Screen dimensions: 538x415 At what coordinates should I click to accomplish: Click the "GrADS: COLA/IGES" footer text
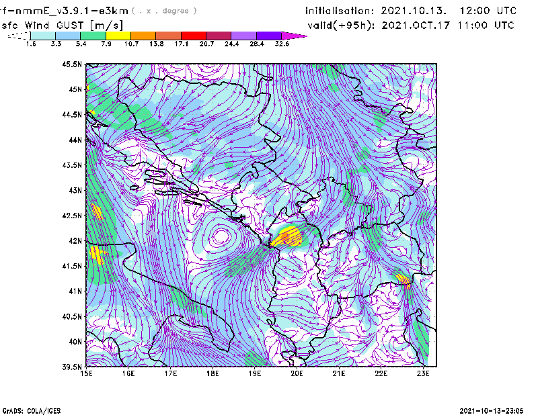[x=32, y=411]
